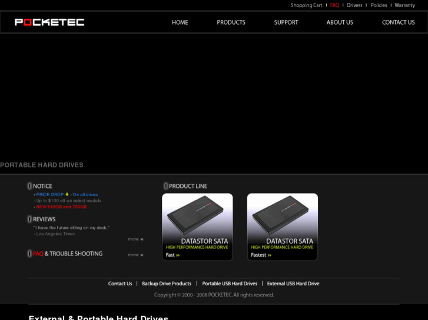Click 'Up to $100 off on select models'
Screen dimensions: 428x320
coord(68,201)
